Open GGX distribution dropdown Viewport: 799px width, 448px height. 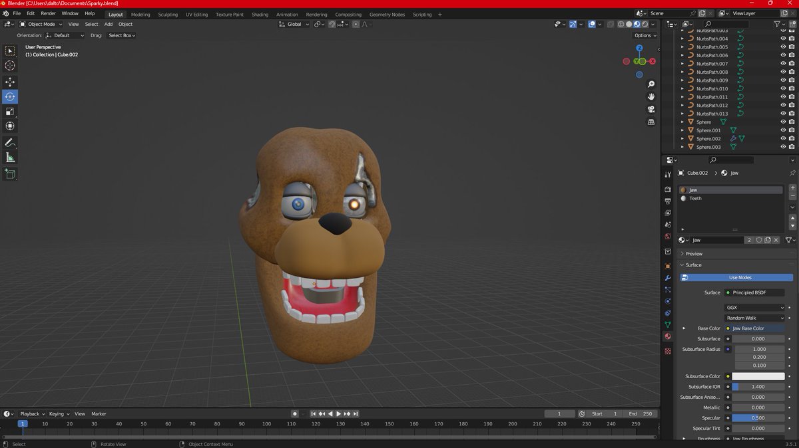tap(754, 308)
